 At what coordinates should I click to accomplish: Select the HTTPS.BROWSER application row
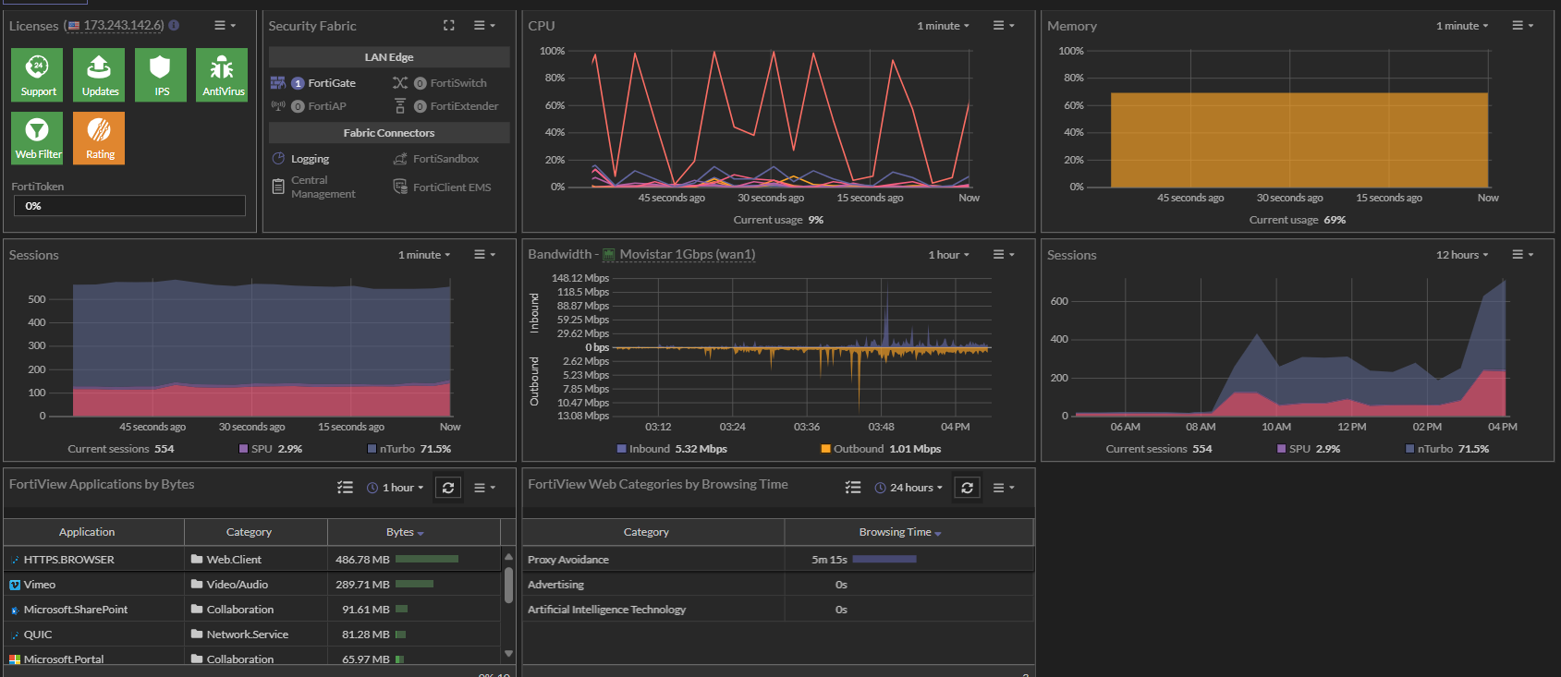252,560
